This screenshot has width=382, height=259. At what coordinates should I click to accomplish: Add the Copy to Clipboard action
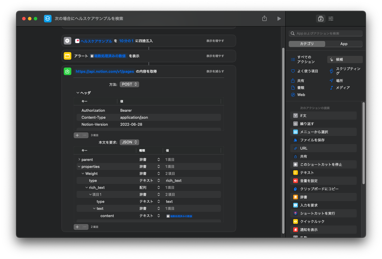coord(319,189)
